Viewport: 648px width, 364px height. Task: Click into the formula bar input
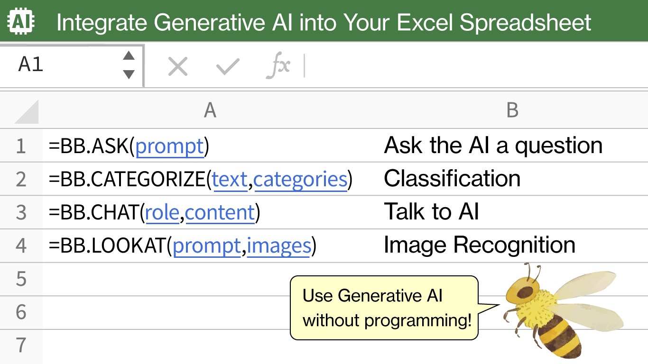click(x=474, y=66)
